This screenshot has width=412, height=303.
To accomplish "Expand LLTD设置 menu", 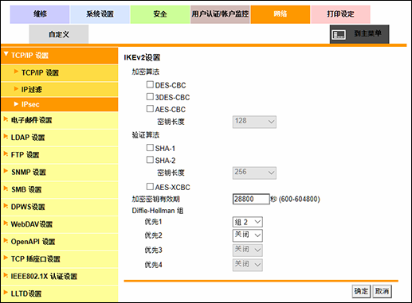I will 60,293.
